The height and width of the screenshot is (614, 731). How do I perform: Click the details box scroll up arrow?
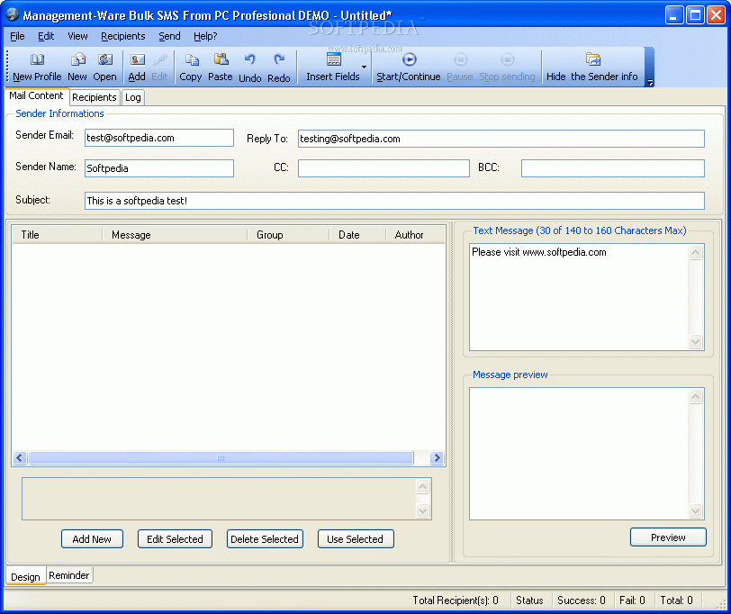[422, 487]
